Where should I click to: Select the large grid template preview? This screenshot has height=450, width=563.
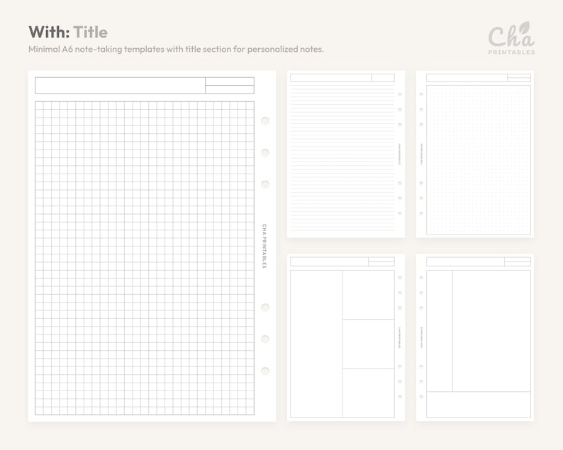coord(152,246)
